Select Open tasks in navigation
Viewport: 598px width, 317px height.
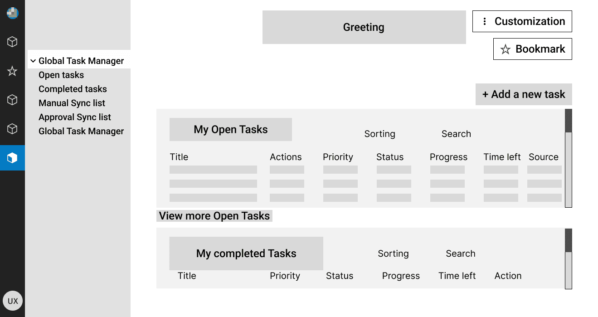click(x=61, y=75)
